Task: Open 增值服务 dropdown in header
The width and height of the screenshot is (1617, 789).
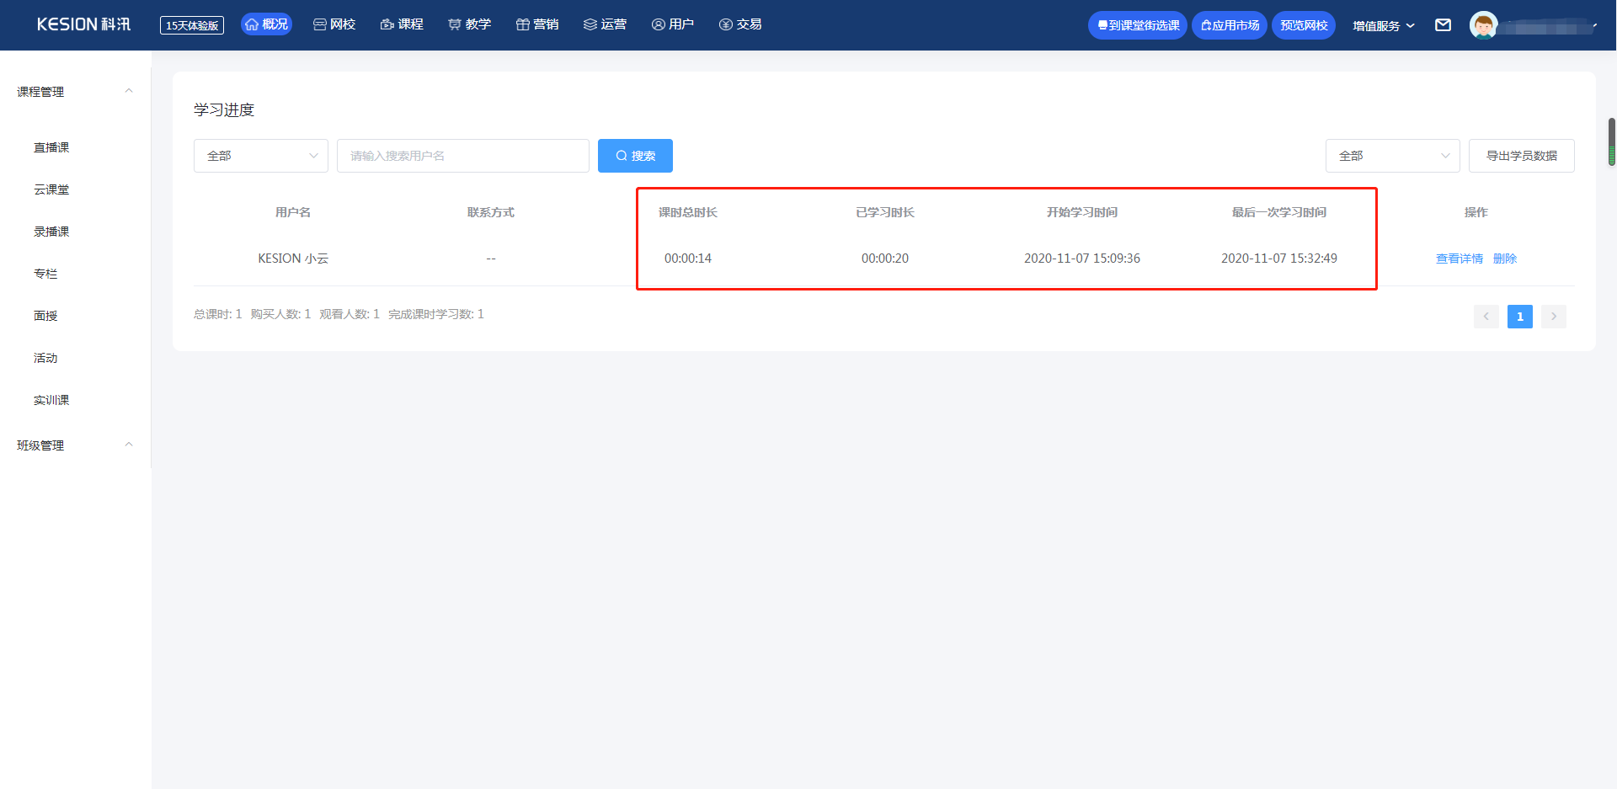Action: (1383, 25)
